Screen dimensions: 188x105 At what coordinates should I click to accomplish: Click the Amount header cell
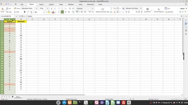[x=21, y=22]
